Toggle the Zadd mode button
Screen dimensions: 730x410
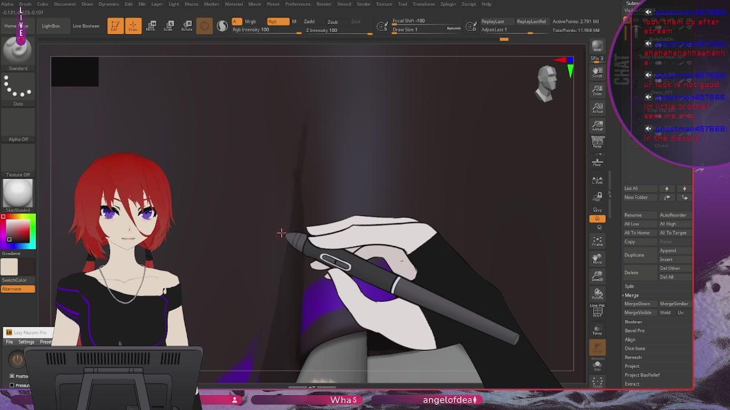tap(309, 22)
